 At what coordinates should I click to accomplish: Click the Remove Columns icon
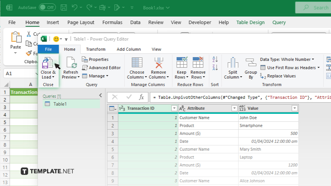click(x=159, y=63)
